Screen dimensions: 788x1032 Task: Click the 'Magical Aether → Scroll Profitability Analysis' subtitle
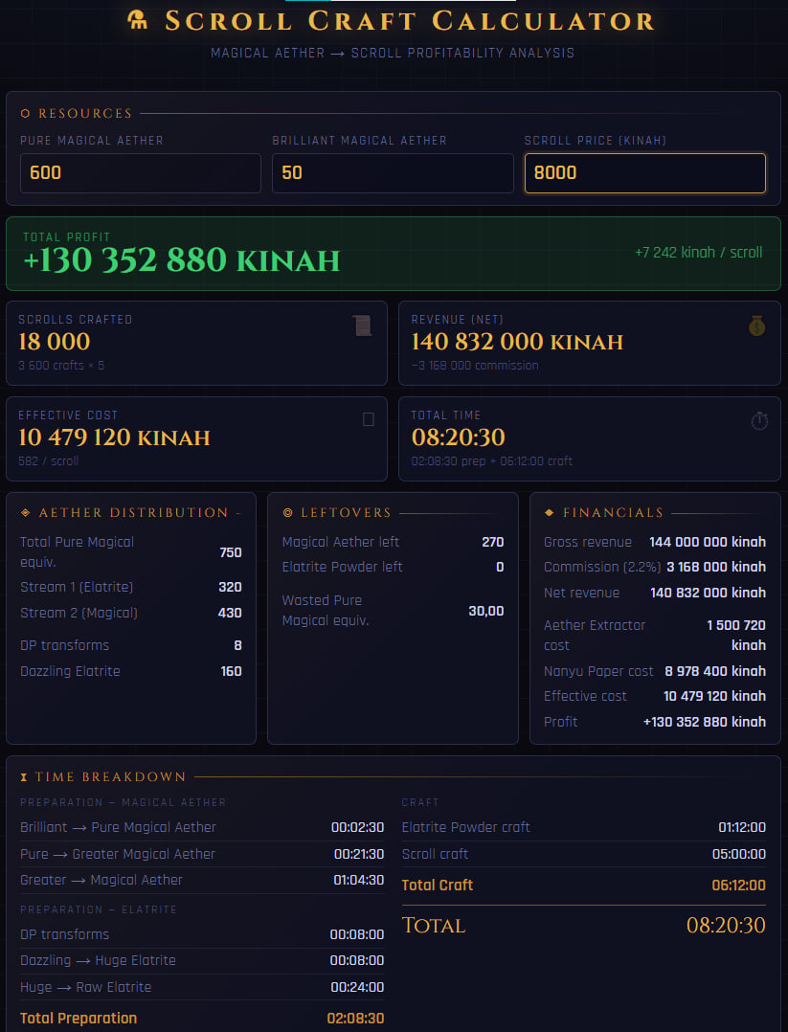pos(393,53)
